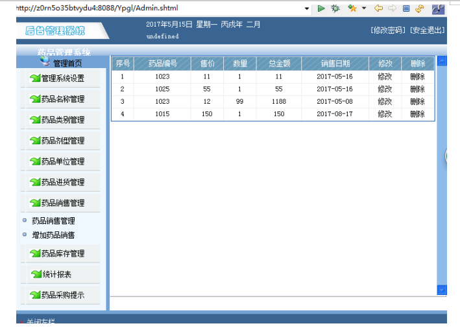
Task: Click 修改 for row 2 drug 1025
Action: click(385, 89)
